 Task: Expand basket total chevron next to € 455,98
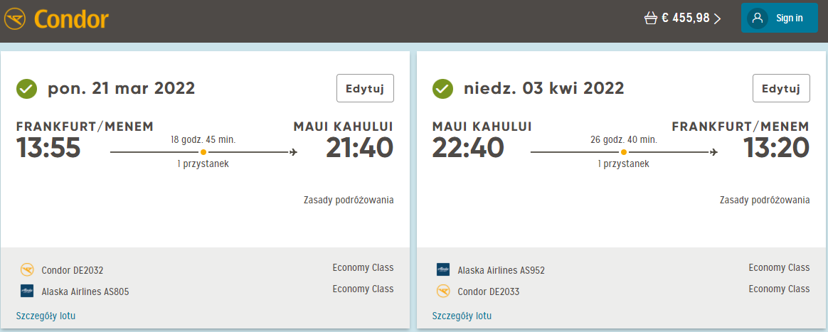716,18
